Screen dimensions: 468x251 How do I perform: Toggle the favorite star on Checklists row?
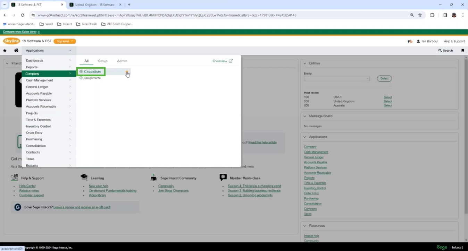pos(127,72)
